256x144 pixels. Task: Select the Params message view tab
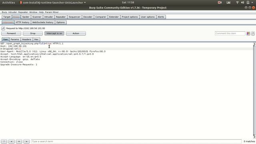point(15,39)
